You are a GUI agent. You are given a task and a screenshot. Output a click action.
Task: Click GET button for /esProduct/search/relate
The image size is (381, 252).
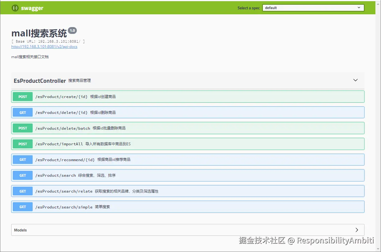pyautogui.click(x=23, y=191)
